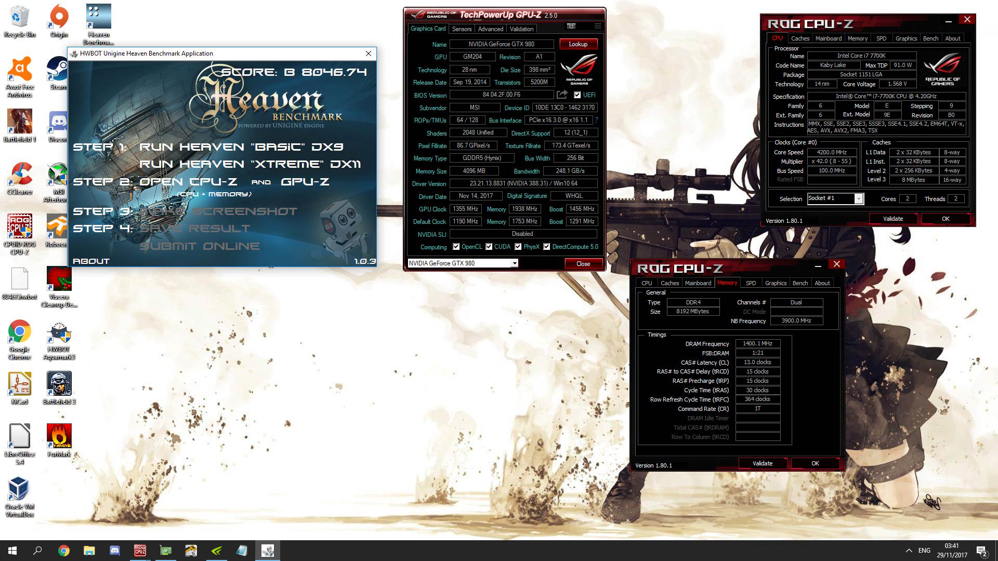Open the CCleaner desktop icon
The width and height of the screenshot is (998, 561).
[20, 178]
